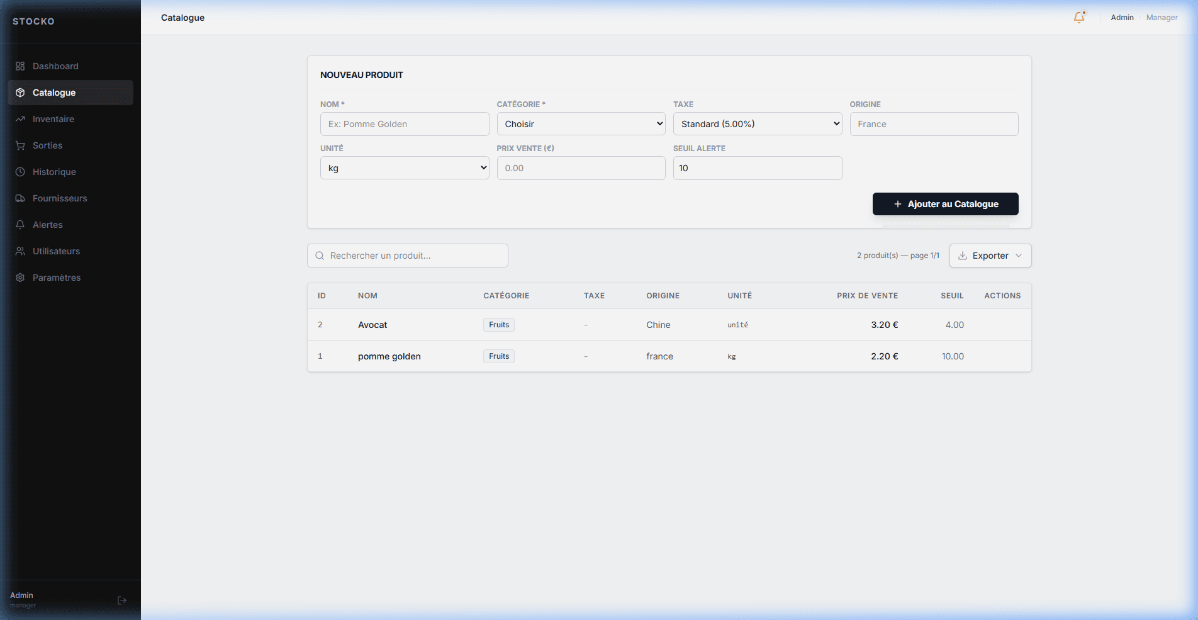Click the 3.20 € price cell
The height and width of the screenshot is (620, 1198).
coord(885,325)
